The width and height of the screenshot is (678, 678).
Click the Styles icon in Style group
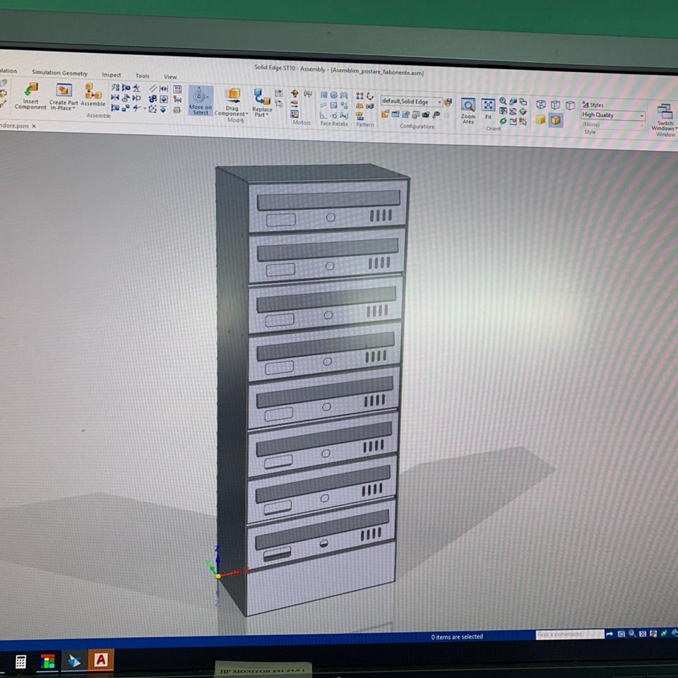(x=592, y=105)
